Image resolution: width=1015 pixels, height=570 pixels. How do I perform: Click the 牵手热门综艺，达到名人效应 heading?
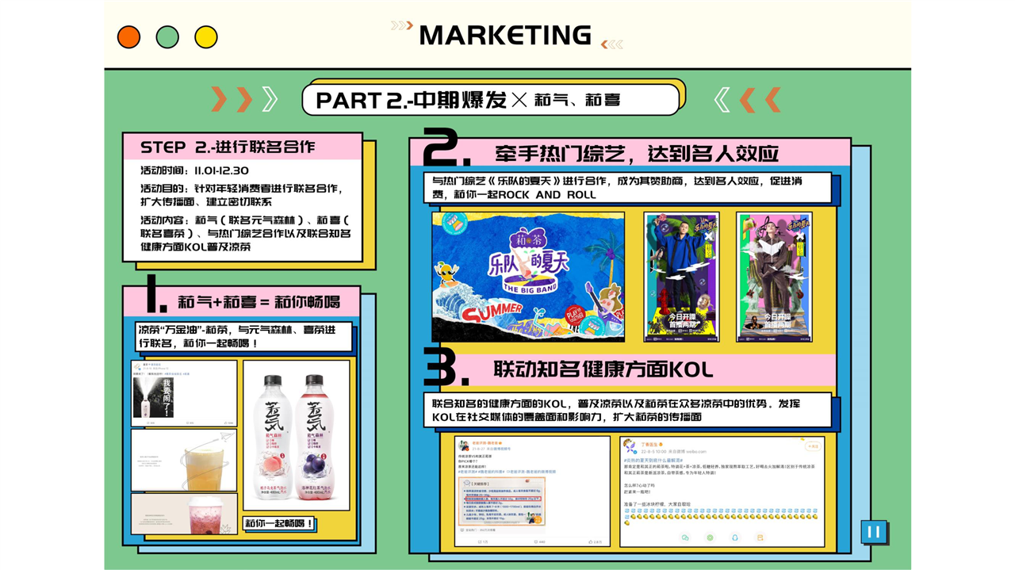[636, 153]
